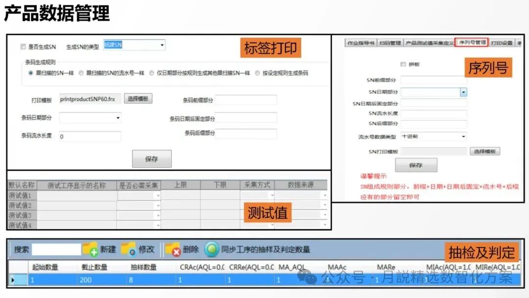Switch to the 打印设置 tab
The image size is (529, 298).
[502, 43]
